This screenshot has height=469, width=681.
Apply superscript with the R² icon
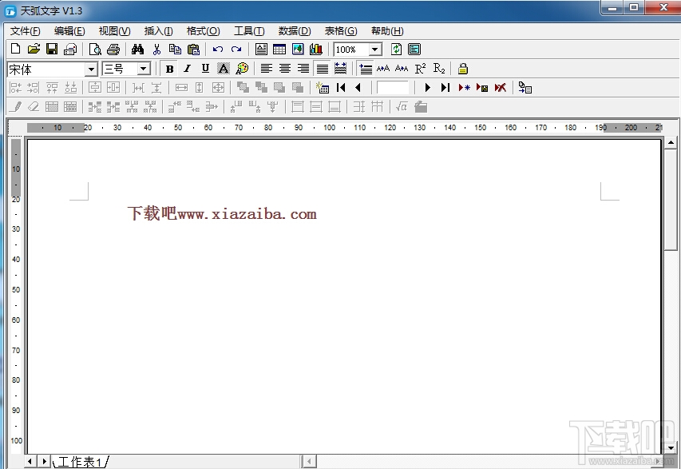point(420,69)
